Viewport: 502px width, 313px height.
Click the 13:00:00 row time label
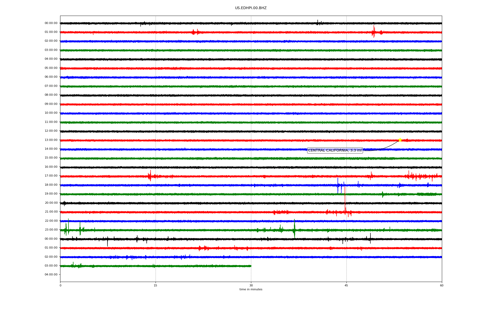(x=51, y=140)
